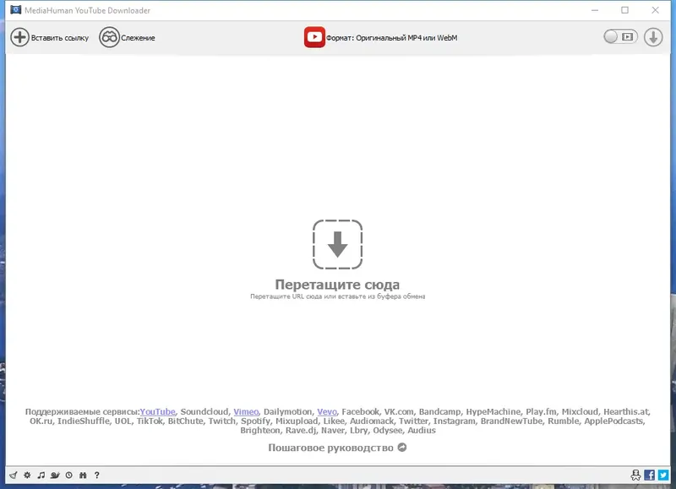Click the music note icon to add to iTunes

pos(41,475)
